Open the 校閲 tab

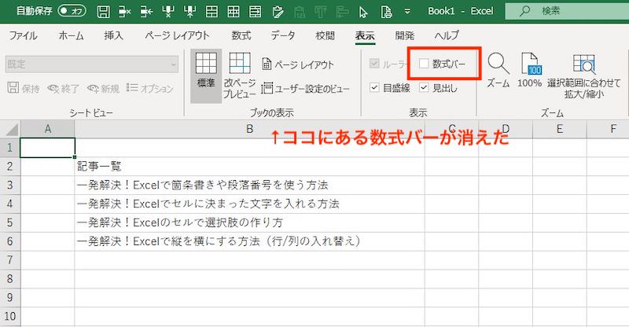[325, 35]
